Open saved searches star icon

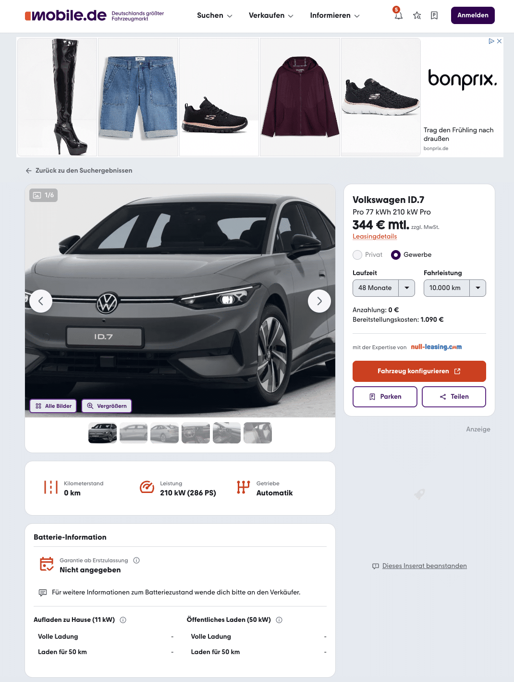click(417, 15)
